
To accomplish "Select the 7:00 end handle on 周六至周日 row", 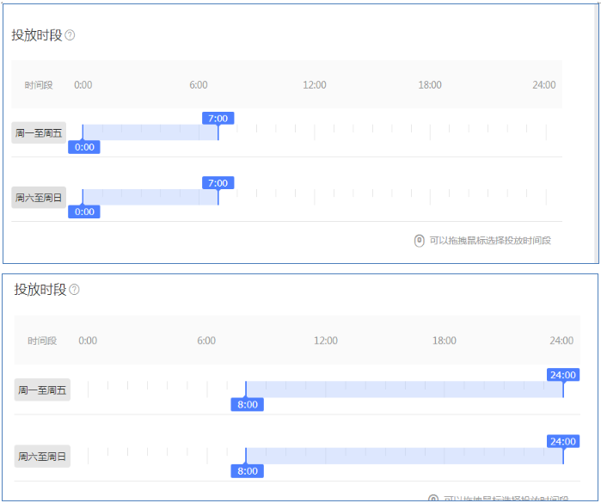I will (x=218, y=183).
